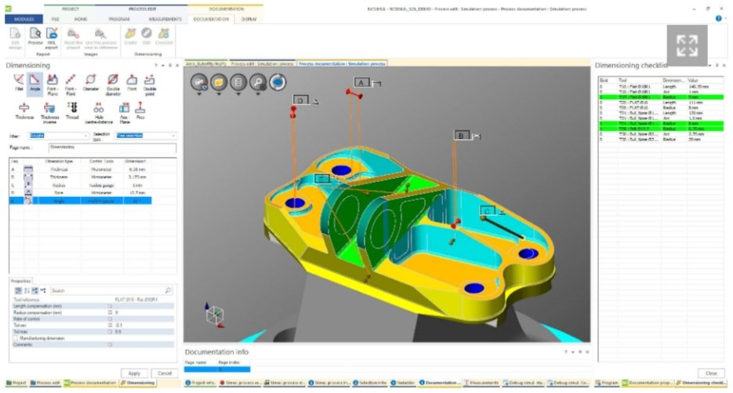Select the Angle row in dimension table
This screenshot has height=393, width=733.
click(x=80, y=201)
